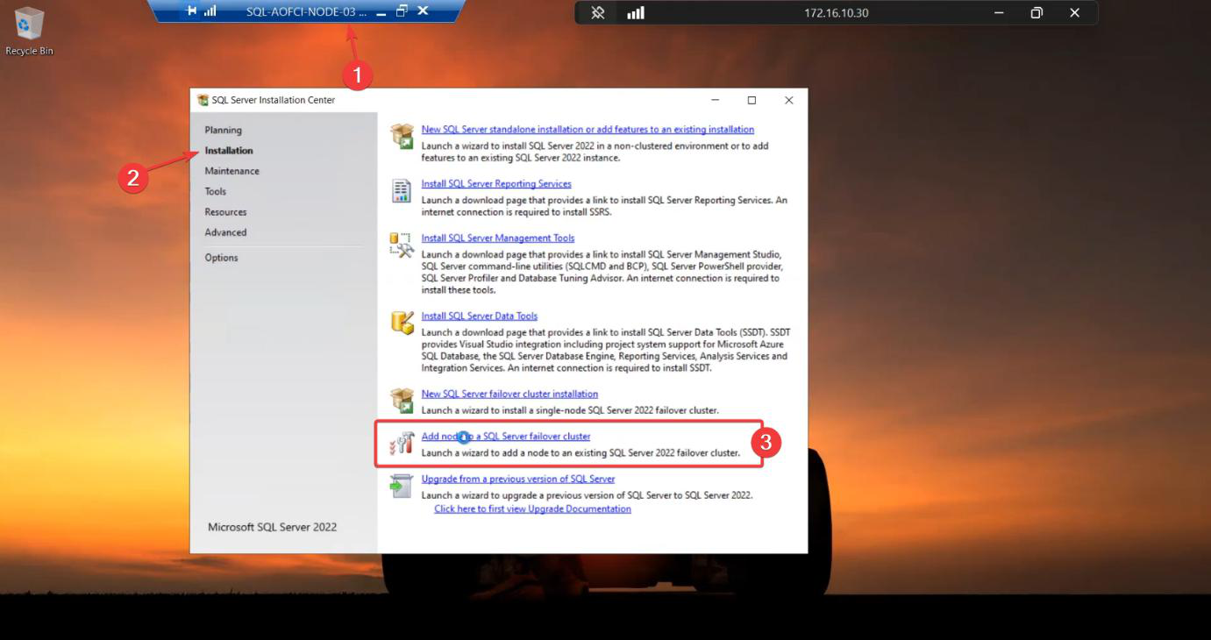Image resolution: width=1211 pixels, height=640 pixels.
Task: Click the SQL-AOFCI-NODE-03 session title text
Action: pyautogui.click(x=307, y=11)
